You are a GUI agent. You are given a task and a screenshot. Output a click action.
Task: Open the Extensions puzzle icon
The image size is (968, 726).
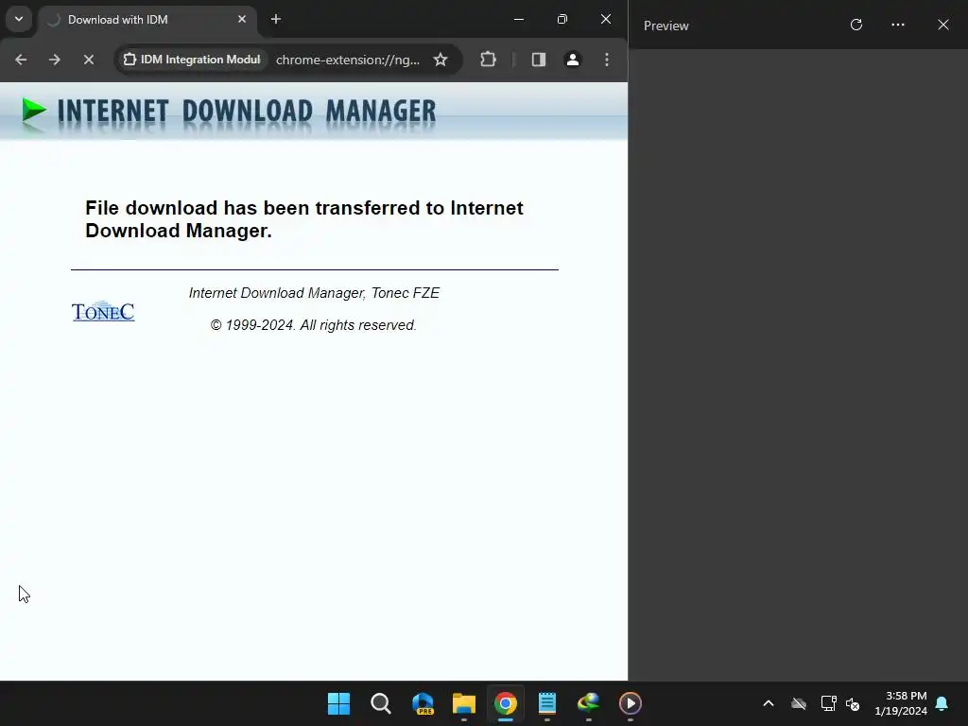(x=488, y=60)
